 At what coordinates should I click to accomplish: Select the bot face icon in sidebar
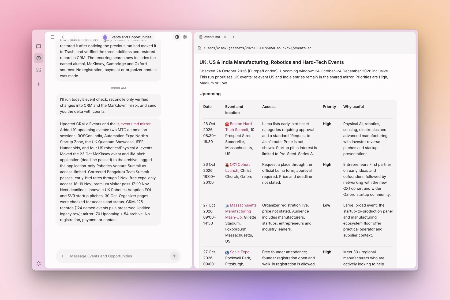pyautogui.click(x=39, y=58)
